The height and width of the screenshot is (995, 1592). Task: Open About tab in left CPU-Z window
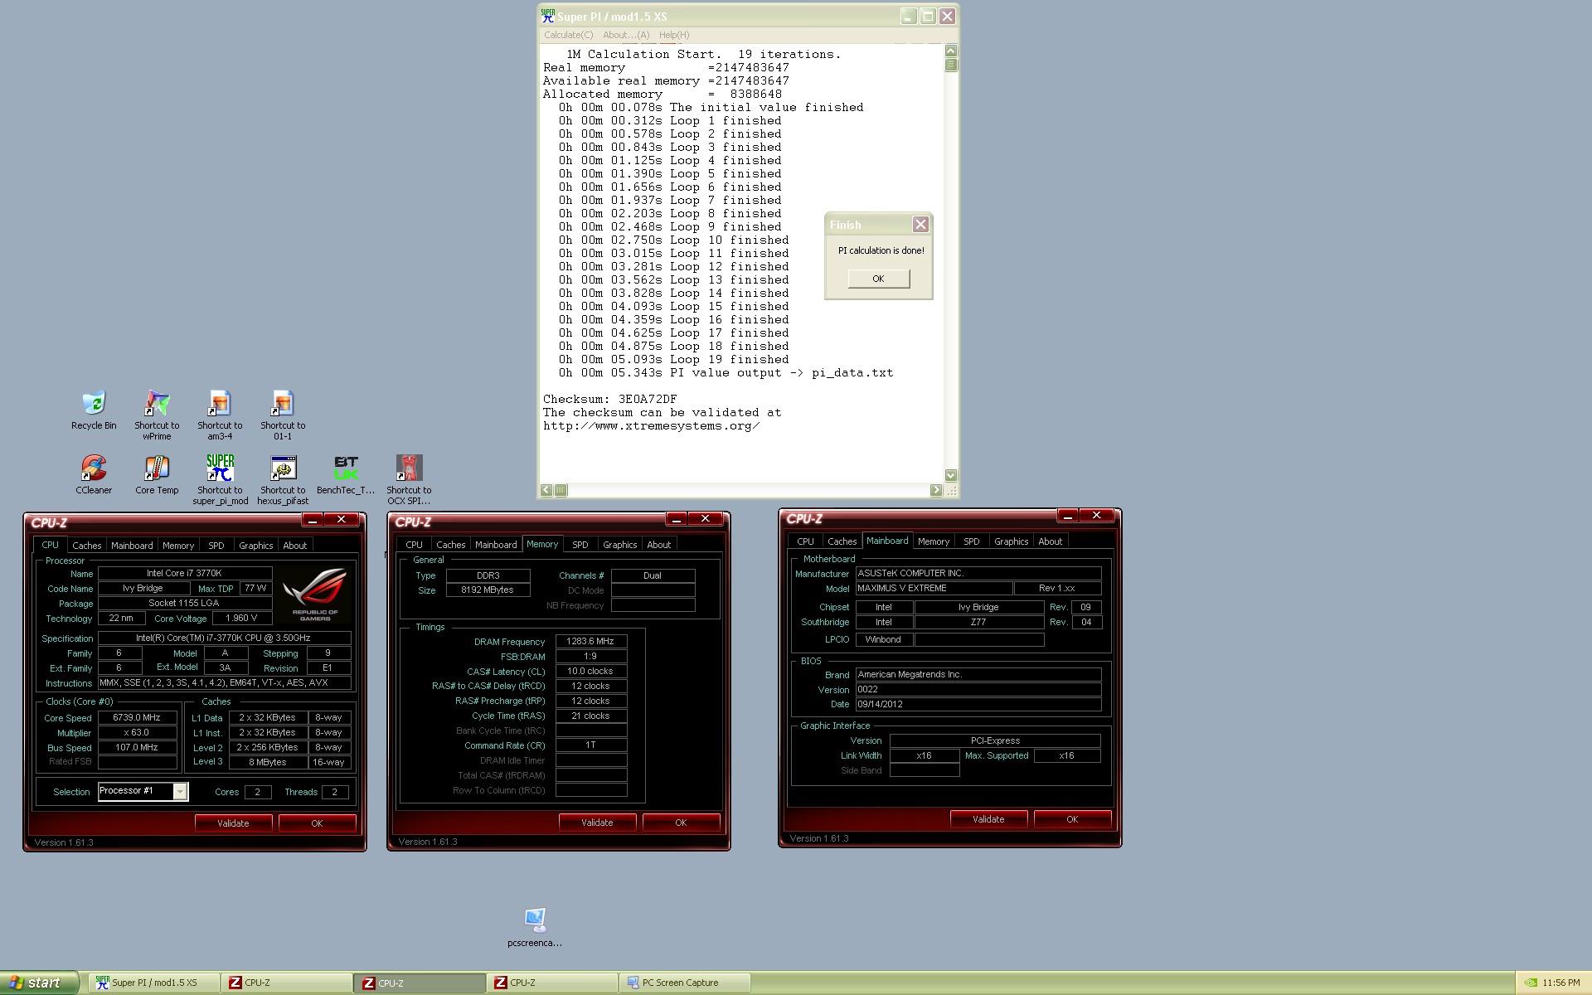294,546
